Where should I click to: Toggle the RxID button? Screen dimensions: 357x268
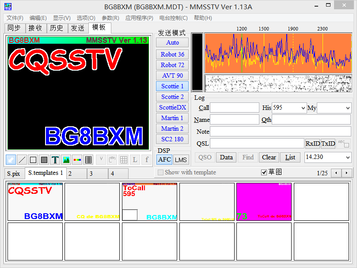(313, 143)
